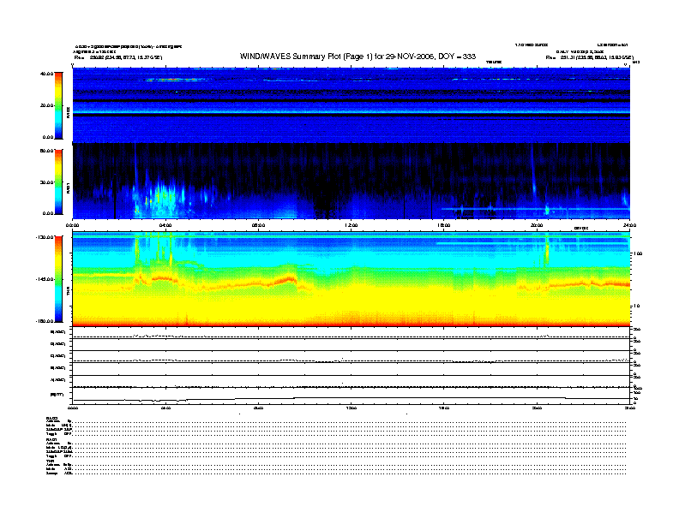Click inside the RAD2 spectrogram panel
This screenshot has width=679, height=524.
click(x=351, y=105)
